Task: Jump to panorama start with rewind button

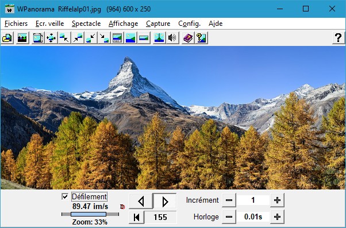Action: 137,217
